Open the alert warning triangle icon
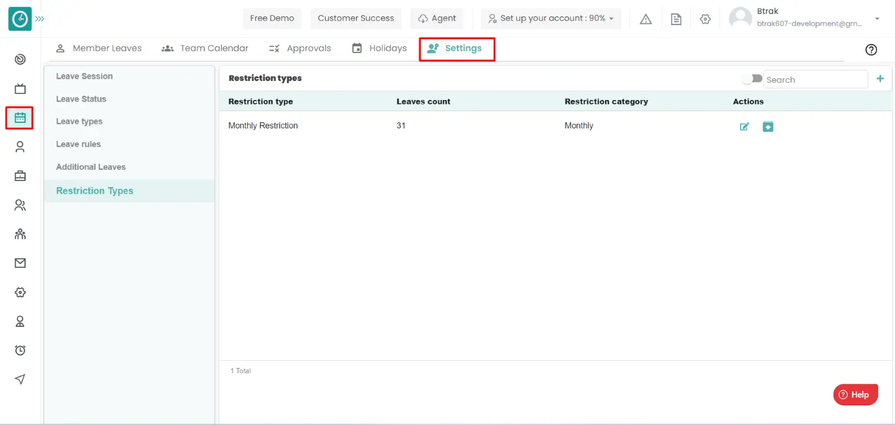The width and height of the screenshot is (895, 425). (x=646, y=19)
